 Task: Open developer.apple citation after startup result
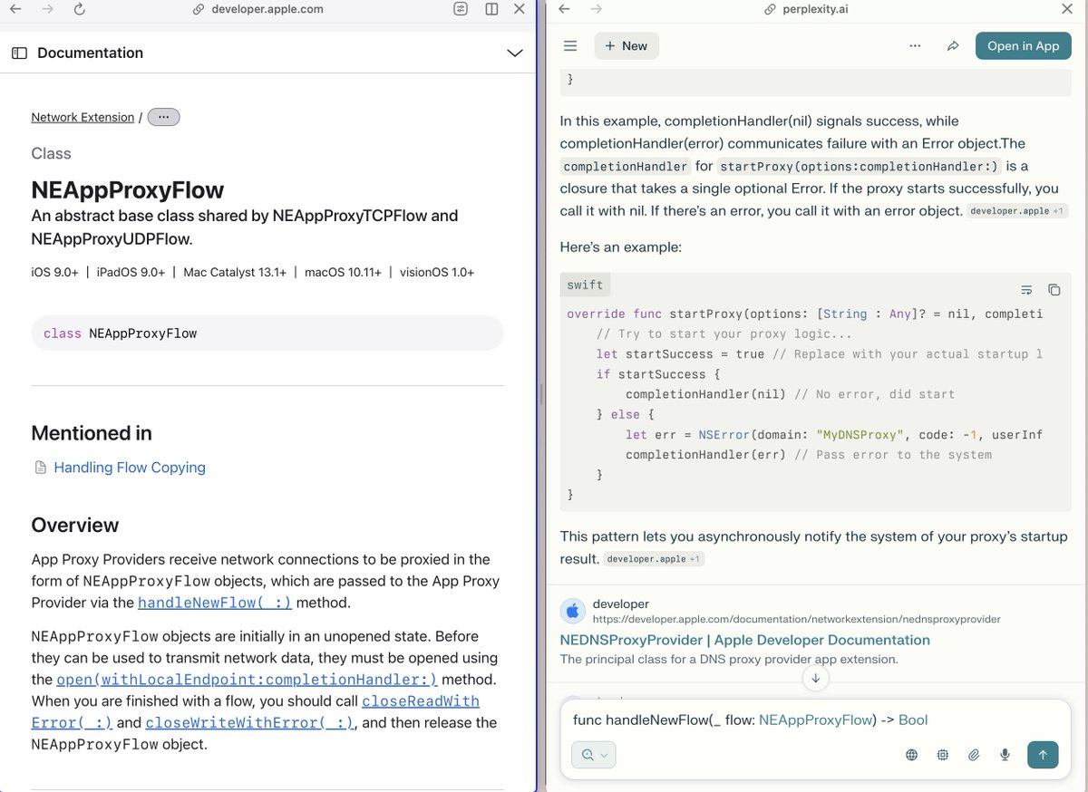click(x=654, y=559)
